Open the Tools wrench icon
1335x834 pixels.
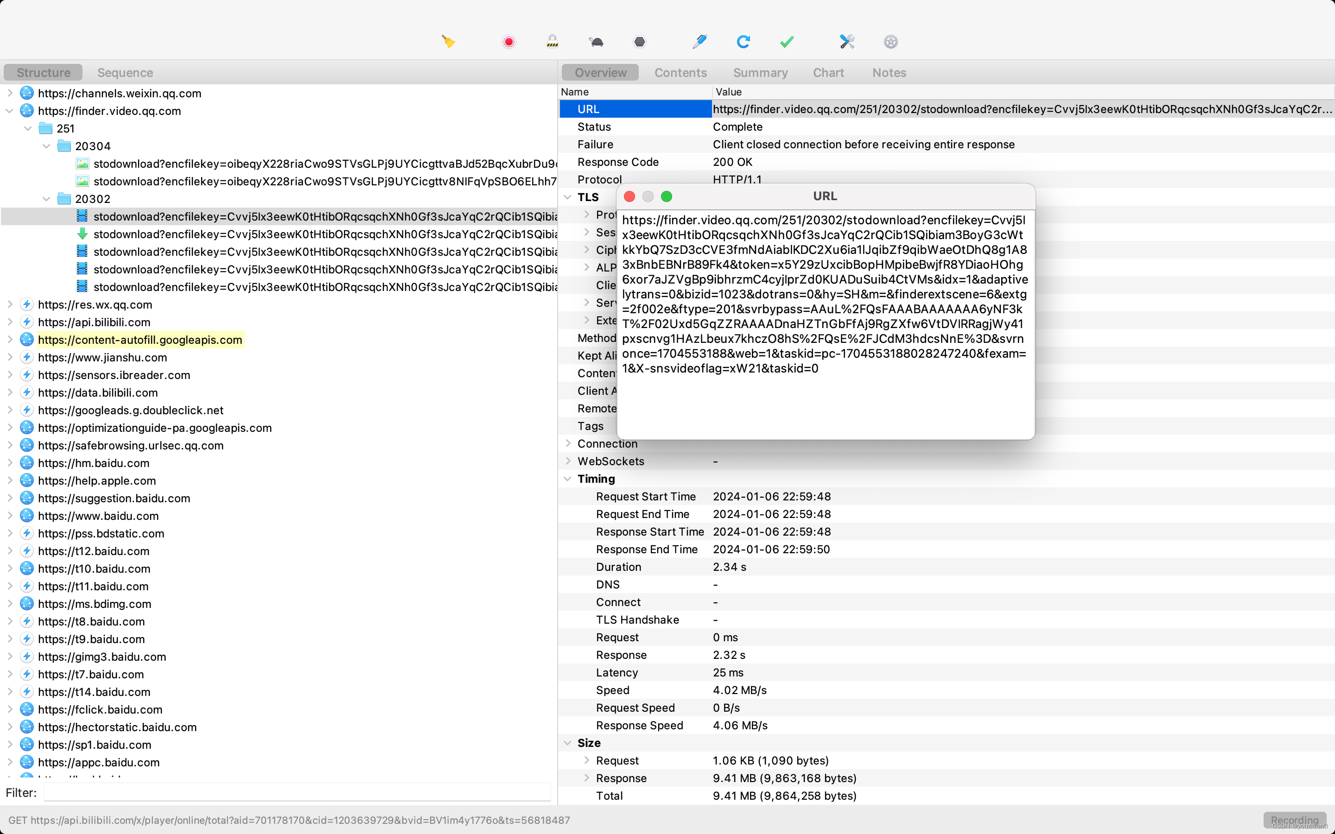(x=847, y=41)
